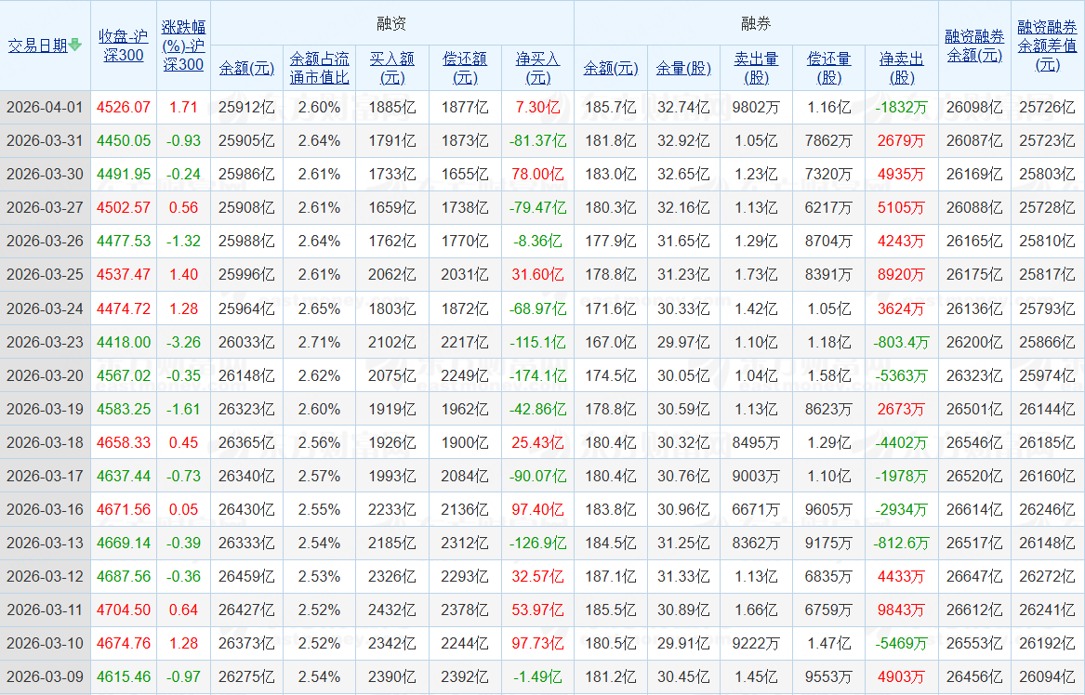The height and width of the screenshot is (695, 1085).
Task: Sort by 余额(元) under the 融资 group
Action: pyautogui.click(x=246, y=68)
